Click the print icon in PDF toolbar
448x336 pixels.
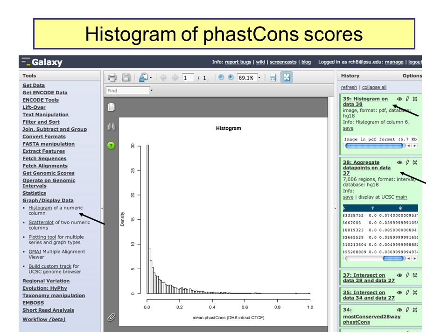[112, 77]
